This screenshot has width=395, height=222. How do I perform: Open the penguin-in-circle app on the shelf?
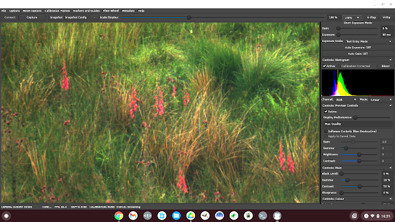(248, 216)
